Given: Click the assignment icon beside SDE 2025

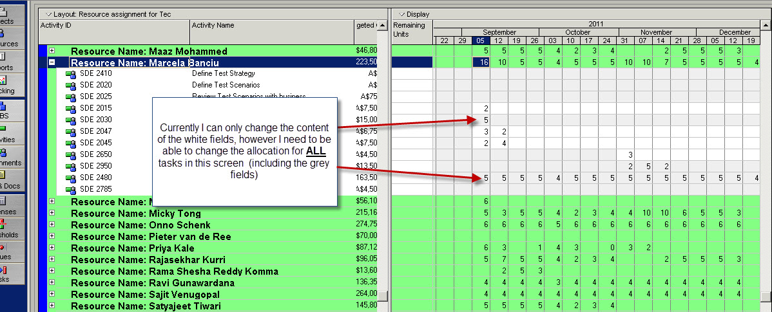Looking at the screenshot, I should 70,96.
